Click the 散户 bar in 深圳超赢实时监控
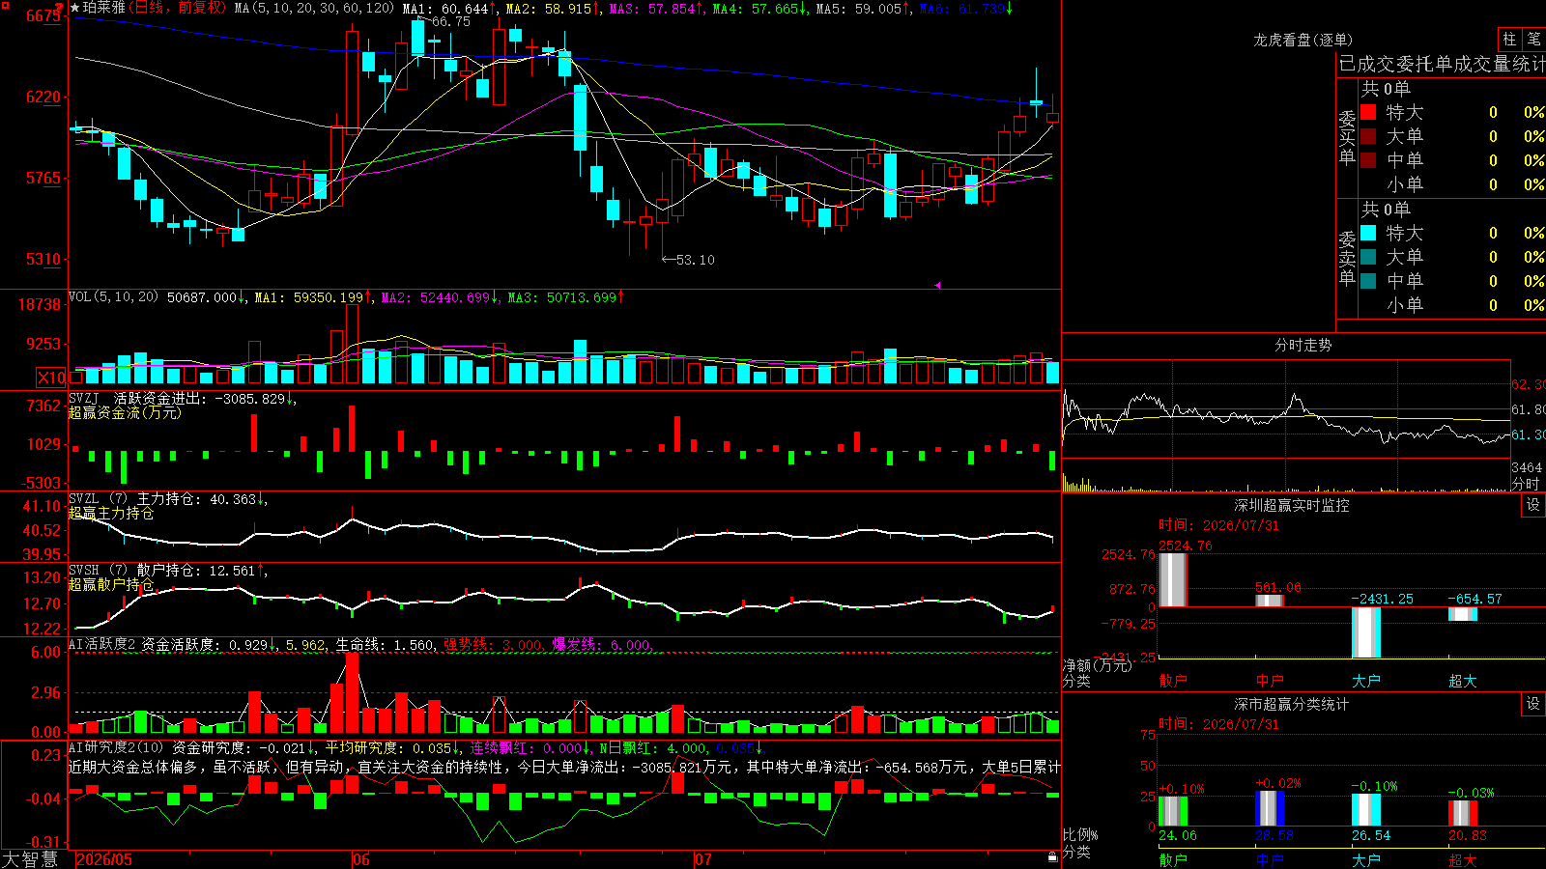The height and width of the screenshot is (869, 1546). pyautogui.click(x=1172, y=579)
